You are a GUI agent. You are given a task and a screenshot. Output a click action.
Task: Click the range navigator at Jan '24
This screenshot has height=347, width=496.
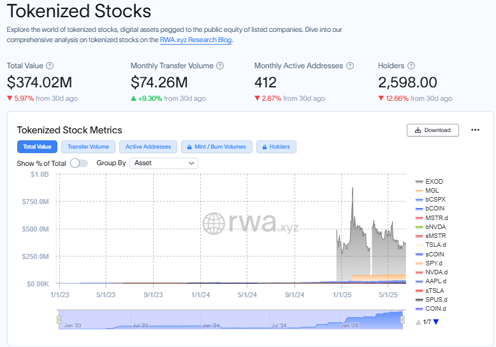click(210, 325)
